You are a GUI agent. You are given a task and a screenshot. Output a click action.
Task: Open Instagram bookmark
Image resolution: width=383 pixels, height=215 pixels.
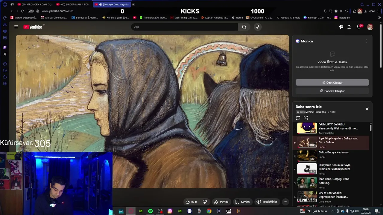coord(342,18)
